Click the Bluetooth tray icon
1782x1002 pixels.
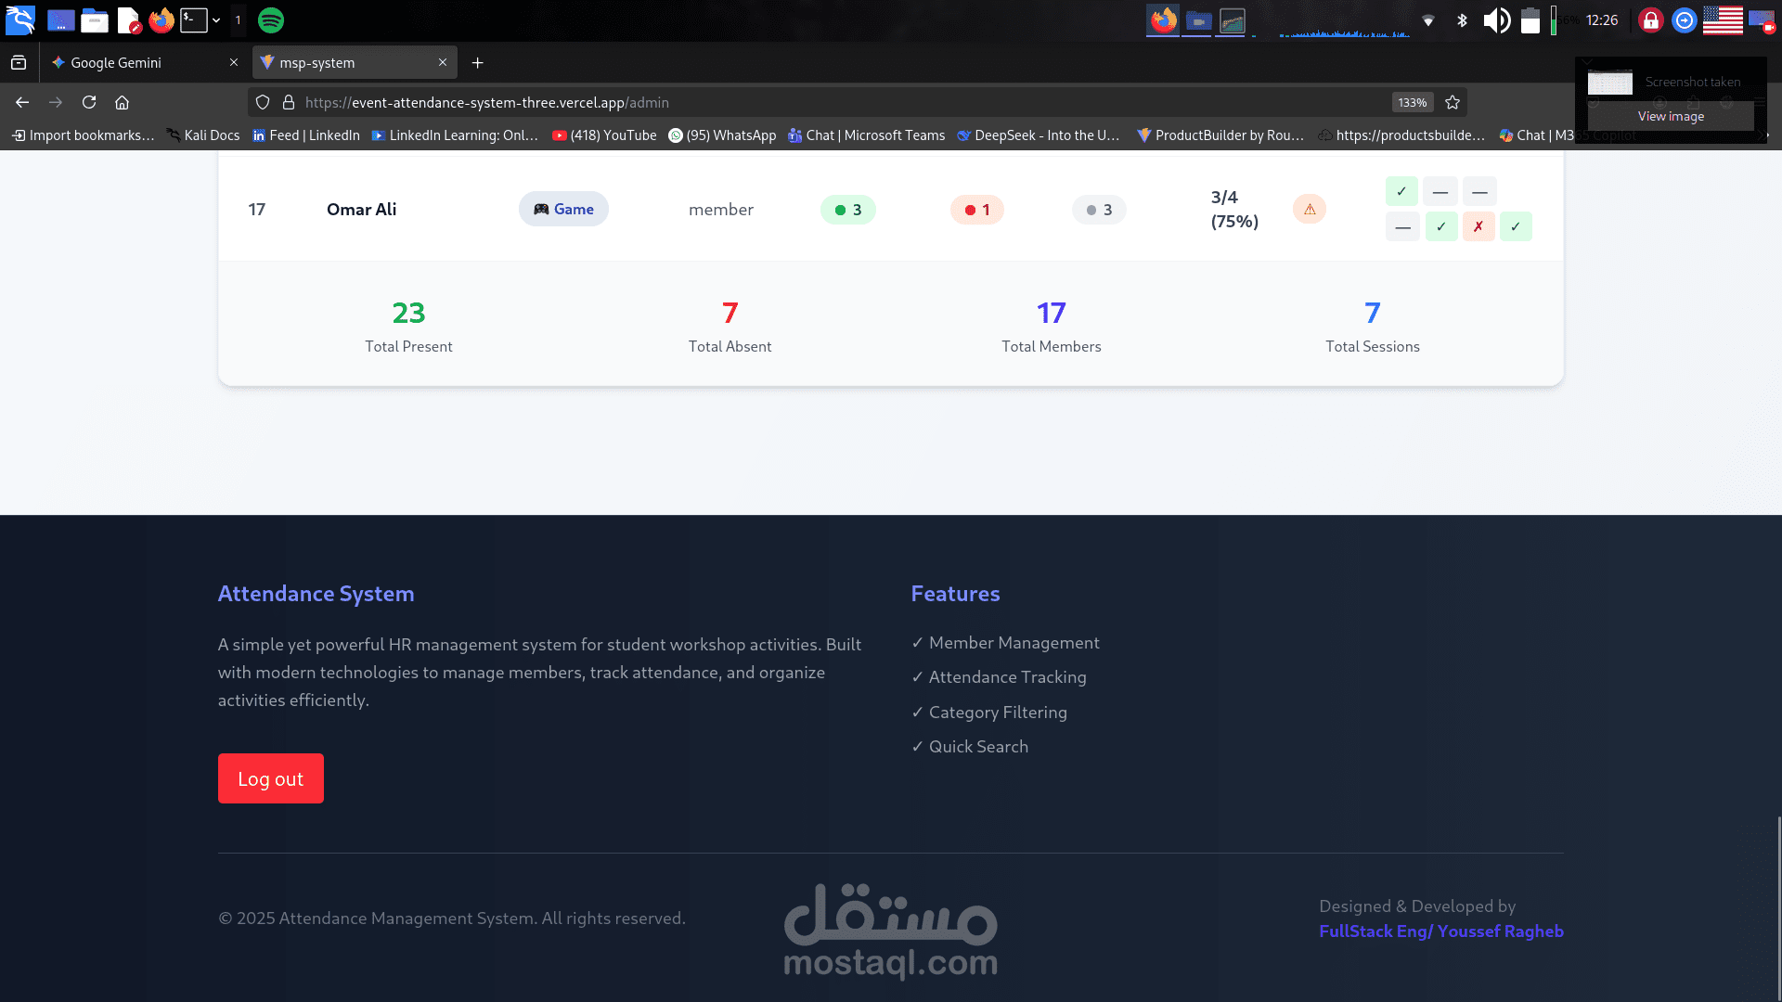pyautogui.click(x=1462, y=20)
